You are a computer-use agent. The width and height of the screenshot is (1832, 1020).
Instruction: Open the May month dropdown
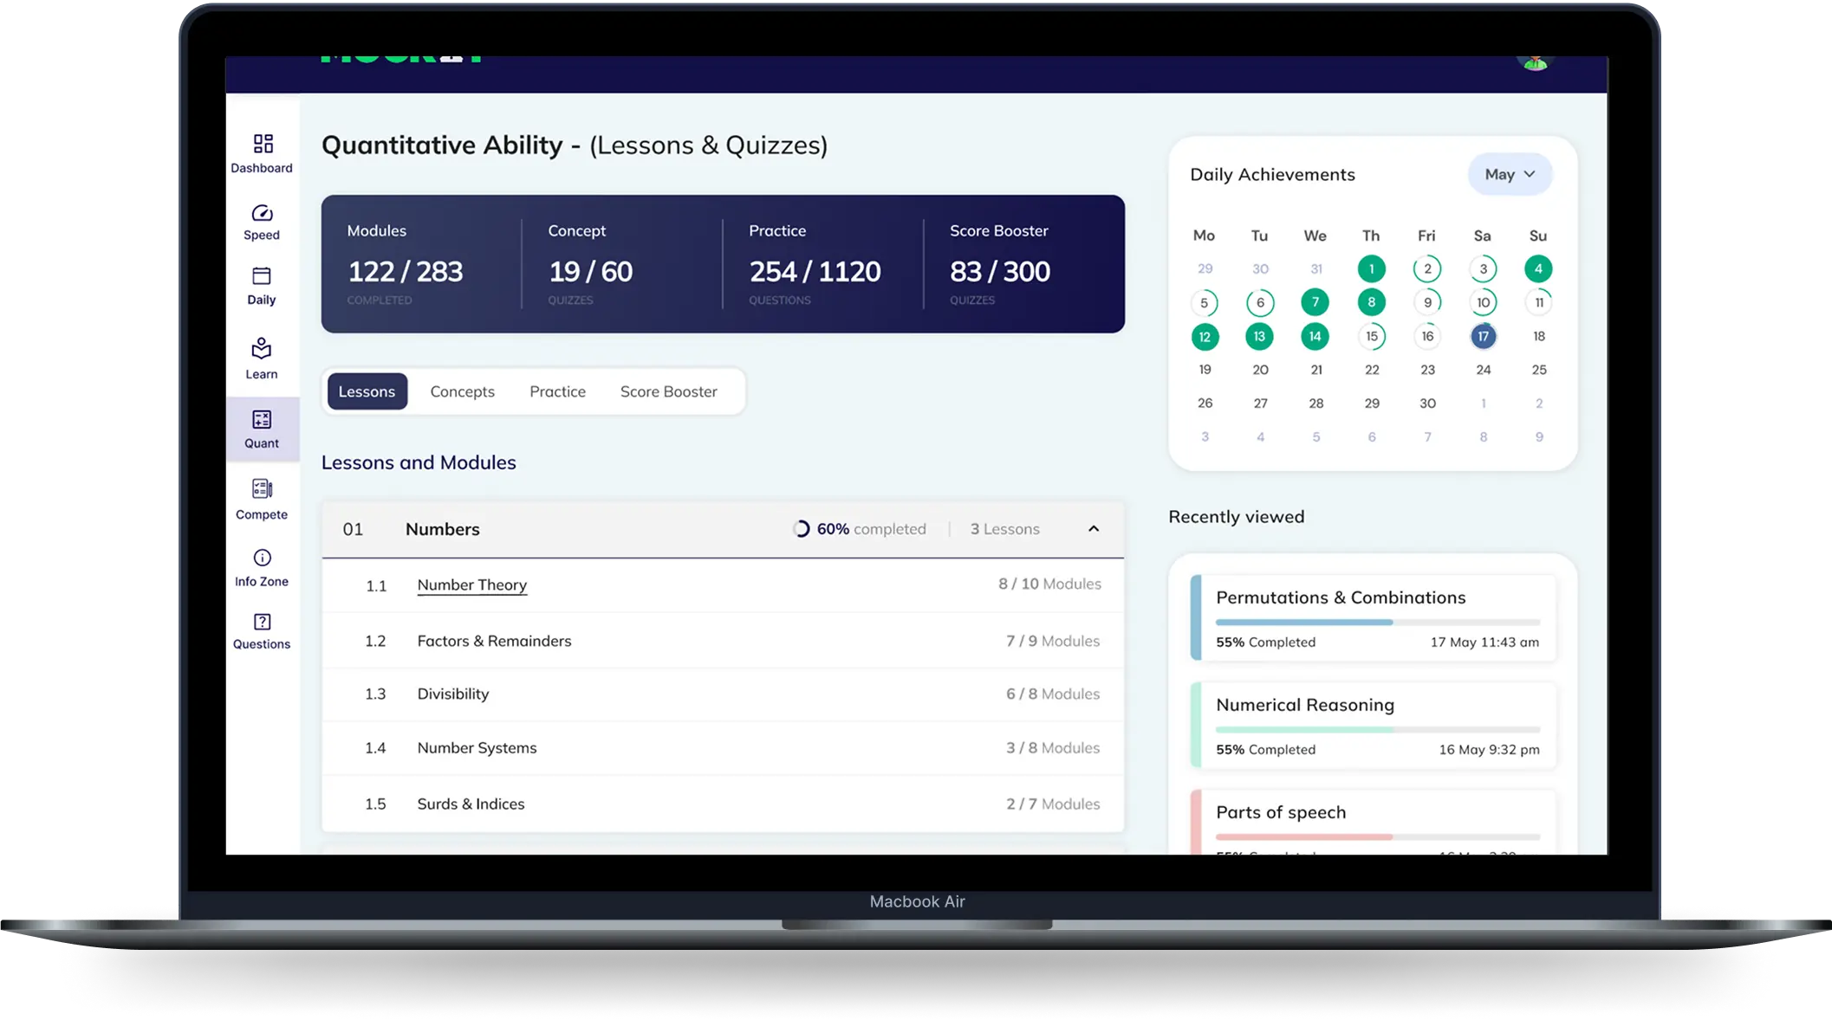tap(1509, 174)
